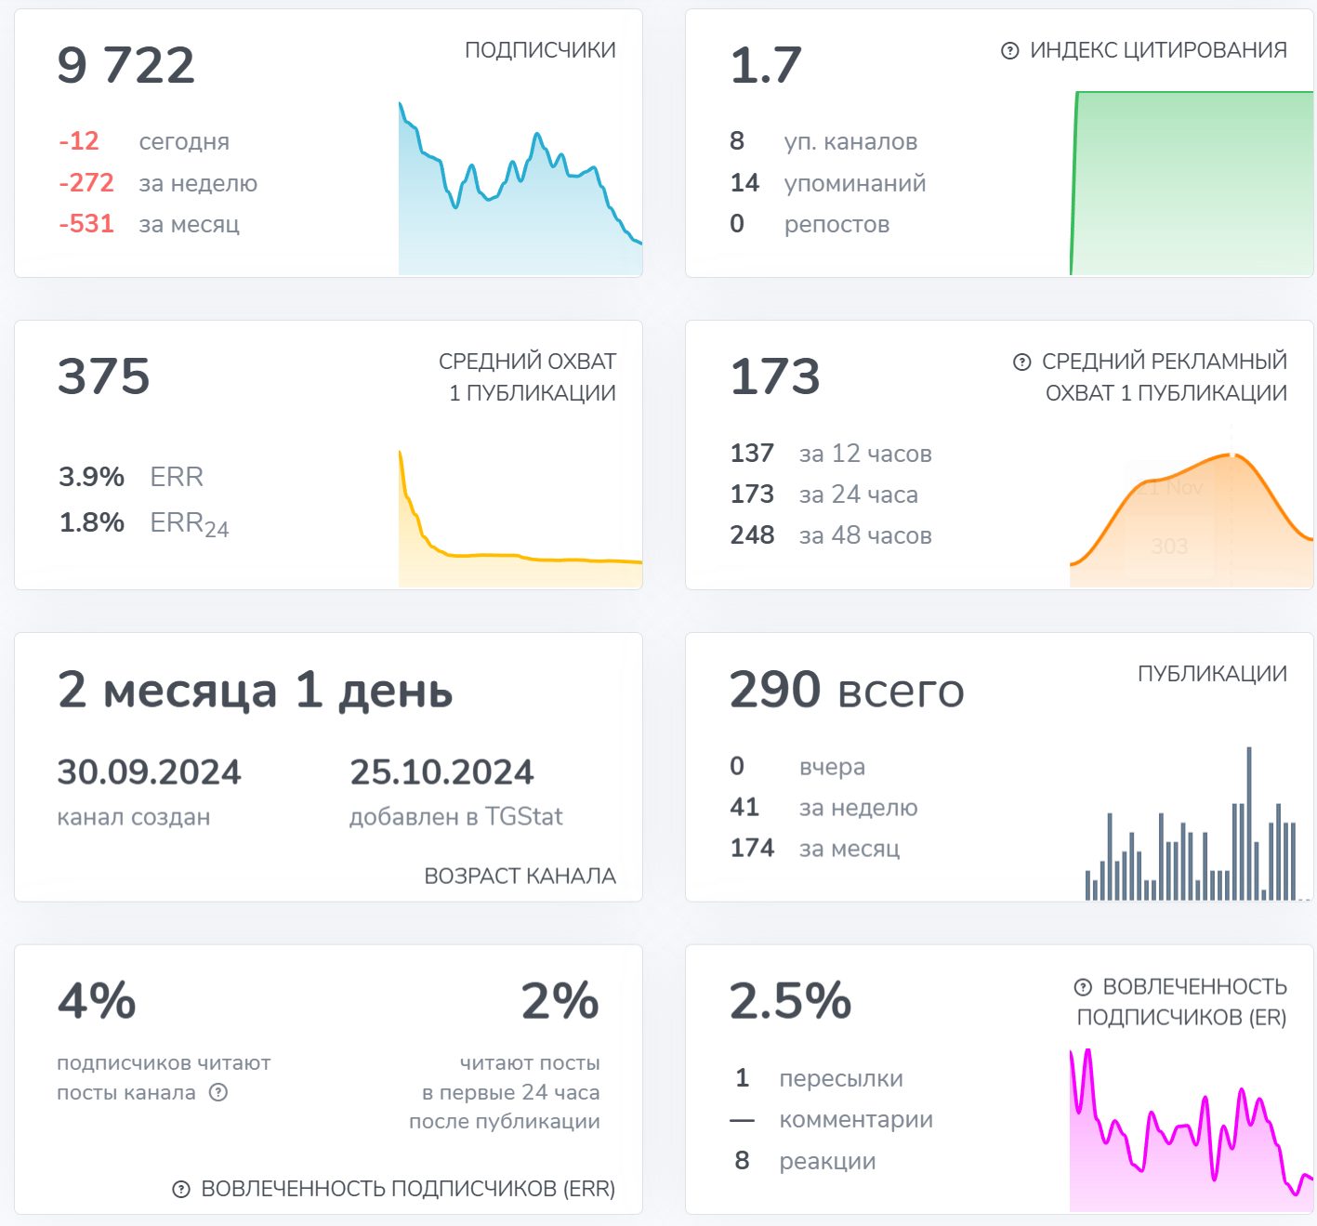Click the за 48 часов row
Screen dimensions: 1317x1226
831,535
